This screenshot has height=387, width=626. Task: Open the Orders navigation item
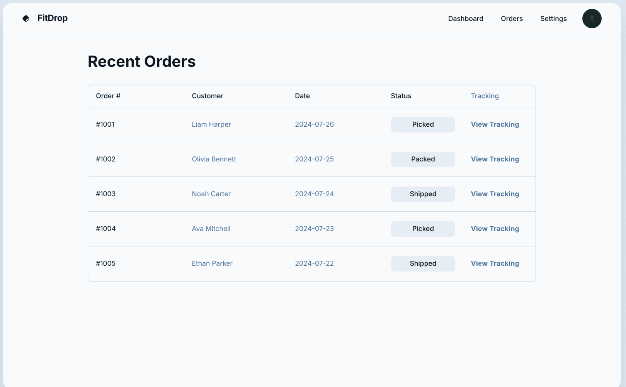[x=512, y=19]
